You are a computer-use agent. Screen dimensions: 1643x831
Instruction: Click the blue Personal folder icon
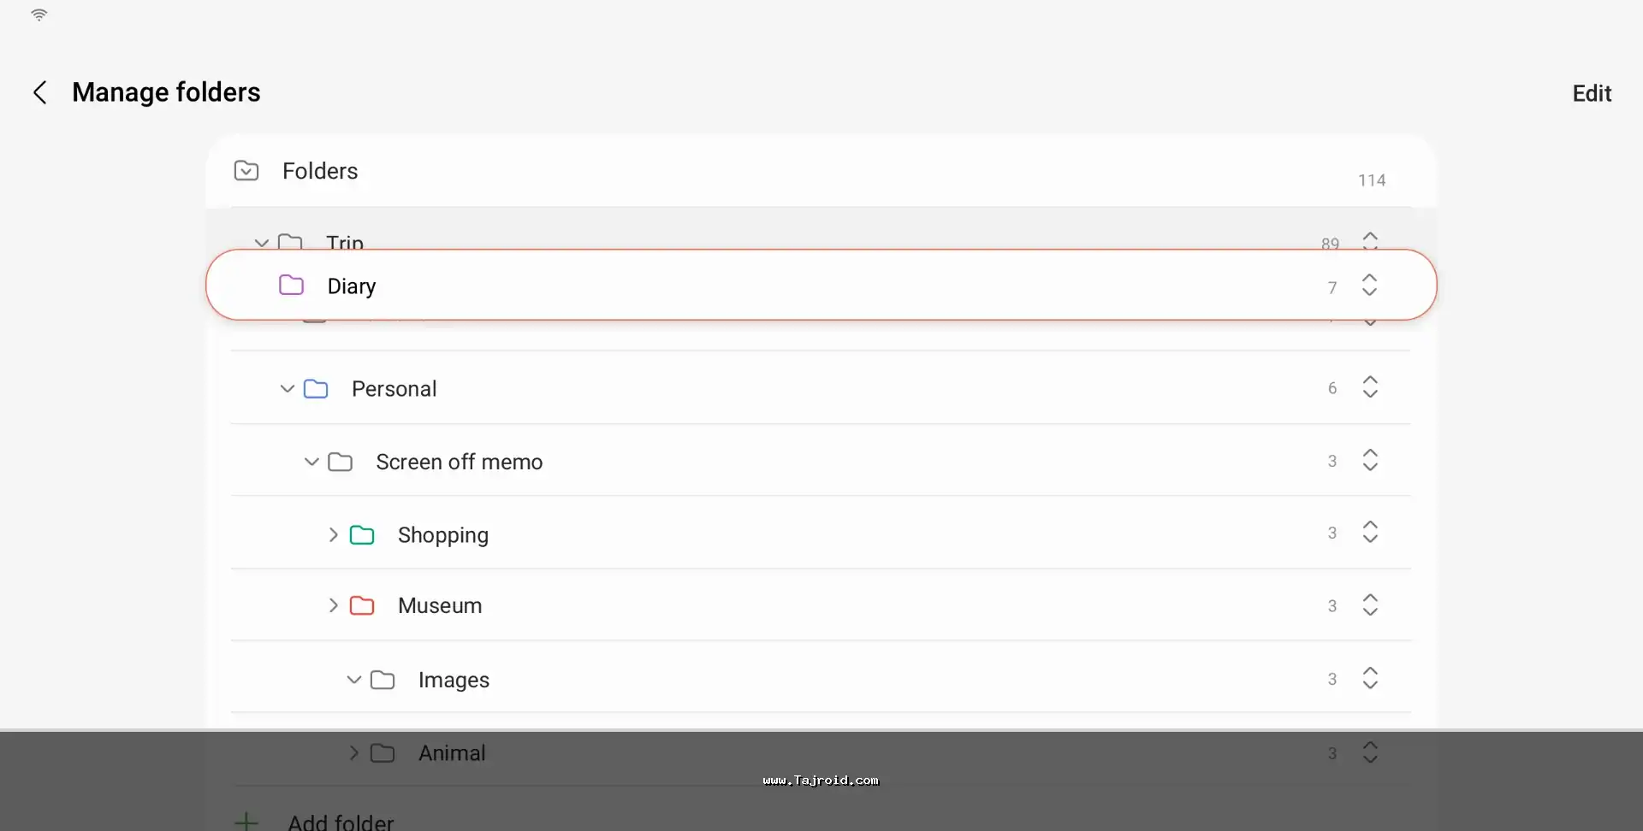pyautogui.click(x=316, y=389)
